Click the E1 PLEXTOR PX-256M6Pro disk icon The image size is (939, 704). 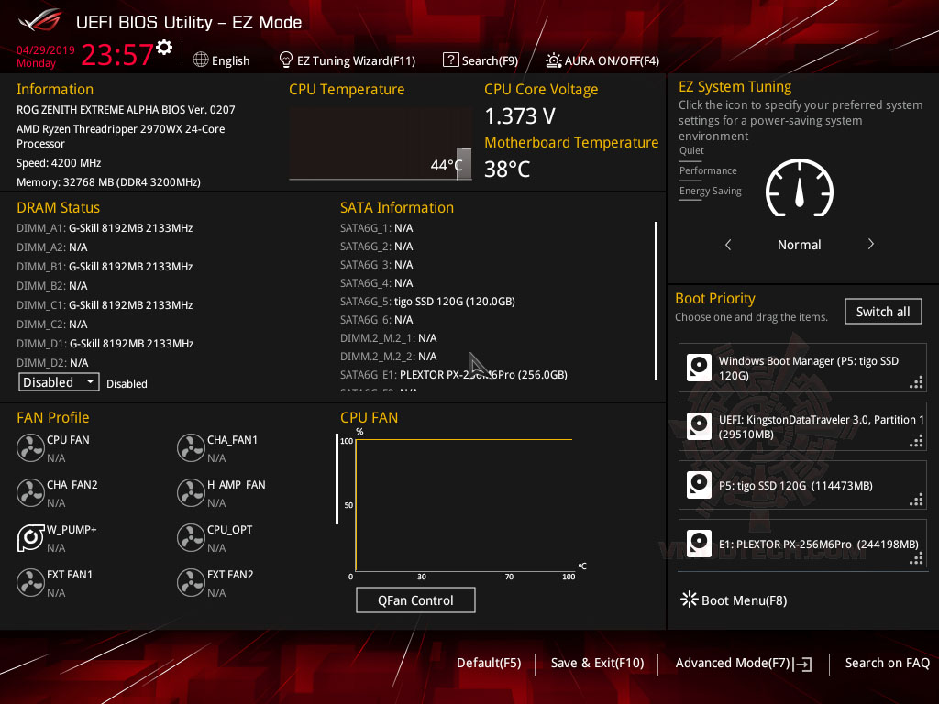click(x=699, y=544)
